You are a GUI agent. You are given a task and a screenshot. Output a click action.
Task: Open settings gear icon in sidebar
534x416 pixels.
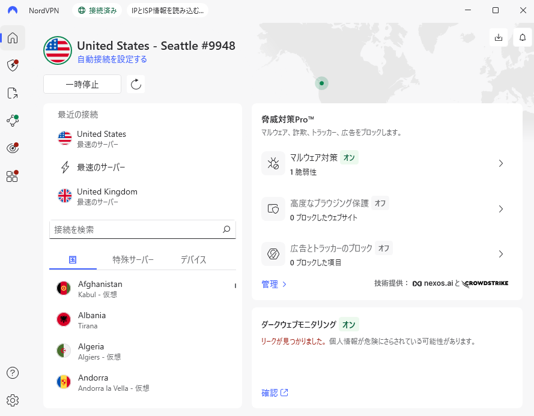pos(13,400)
